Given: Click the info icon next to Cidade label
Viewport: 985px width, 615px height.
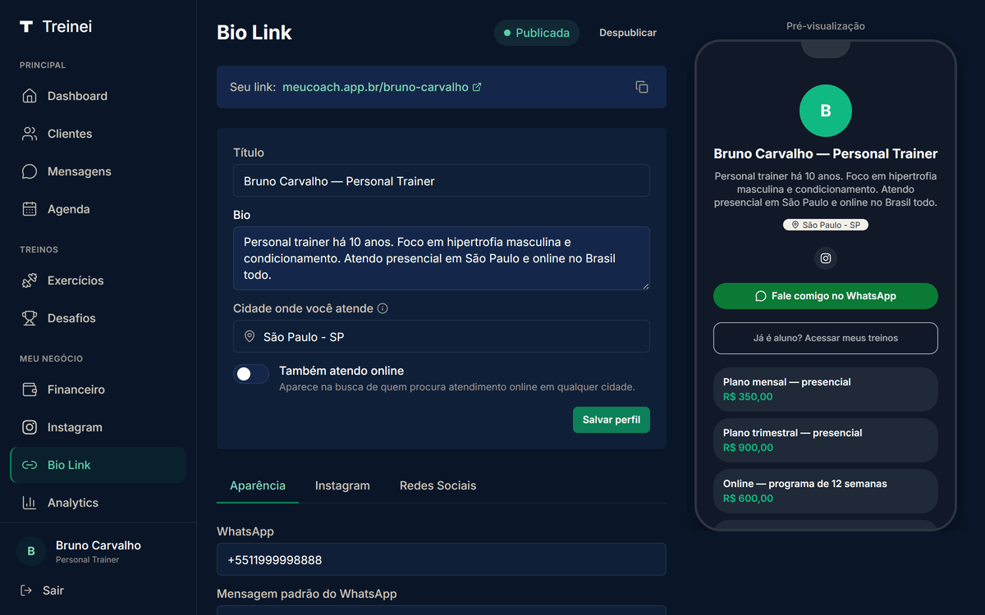Looking at the screenshot, I should click(x=383, y=309).
